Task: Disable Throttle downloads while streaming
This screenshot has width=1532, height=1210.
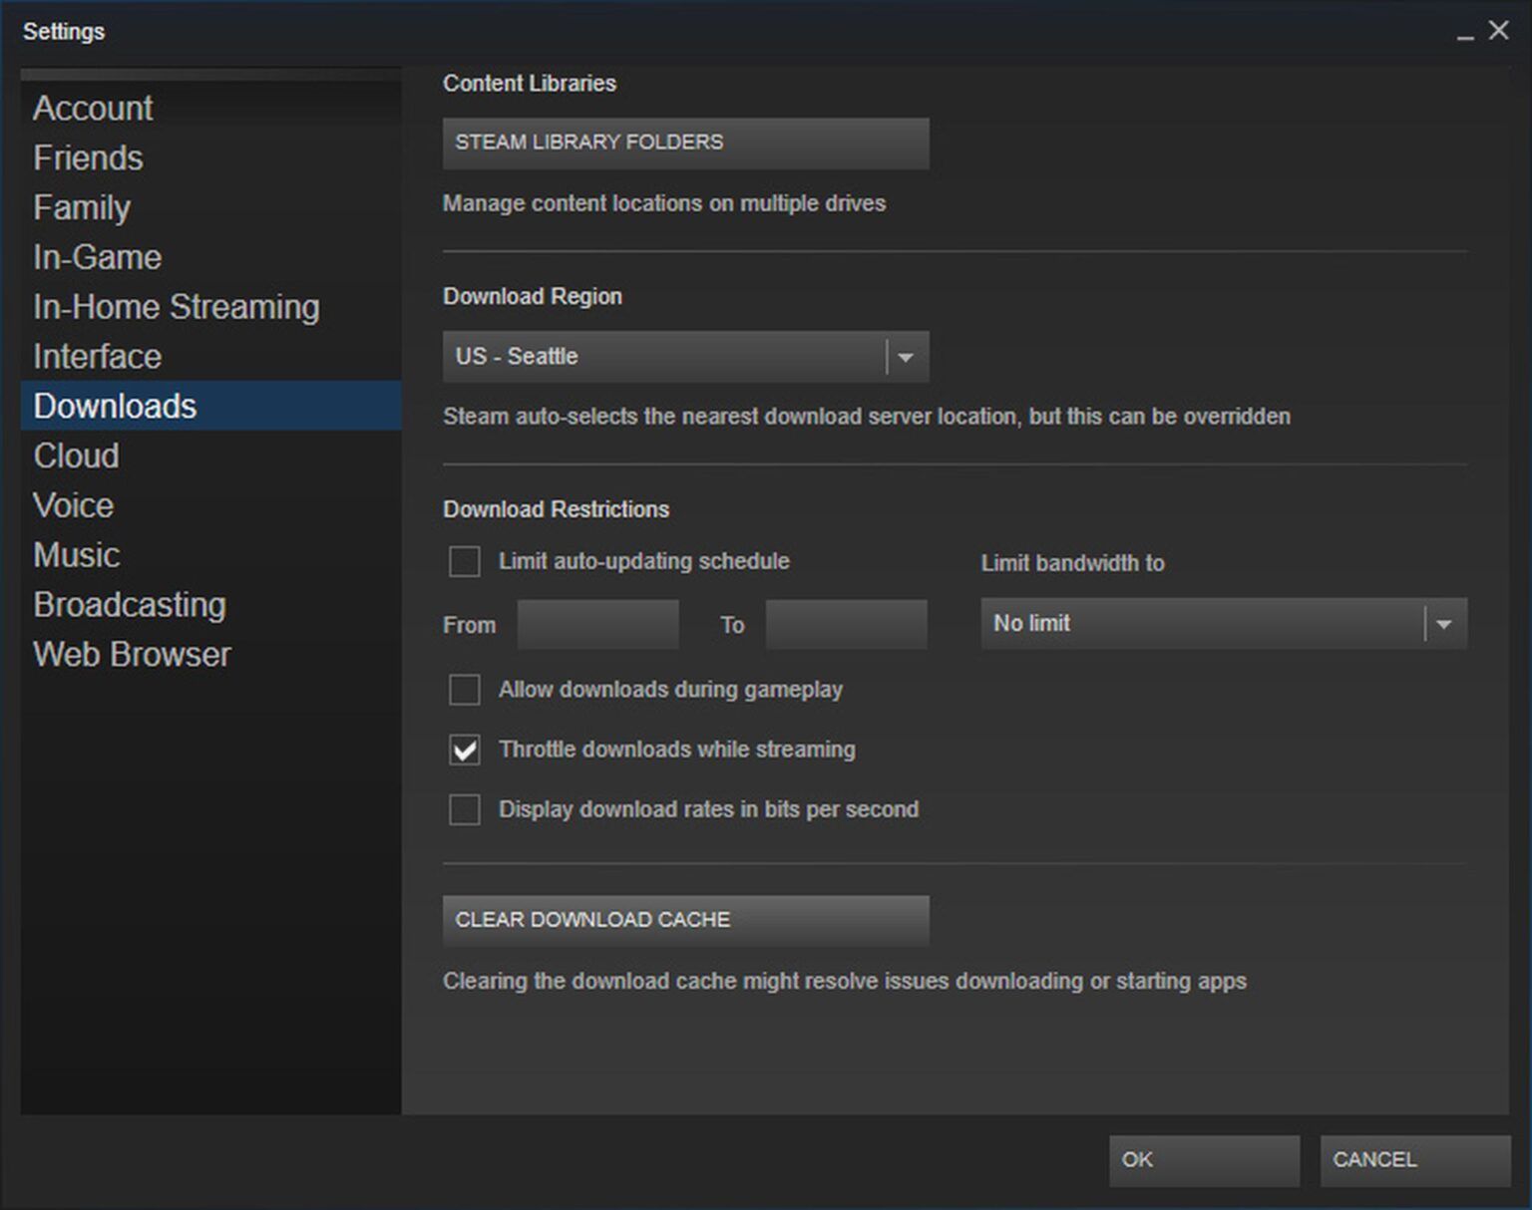Action: coord(464,751)
